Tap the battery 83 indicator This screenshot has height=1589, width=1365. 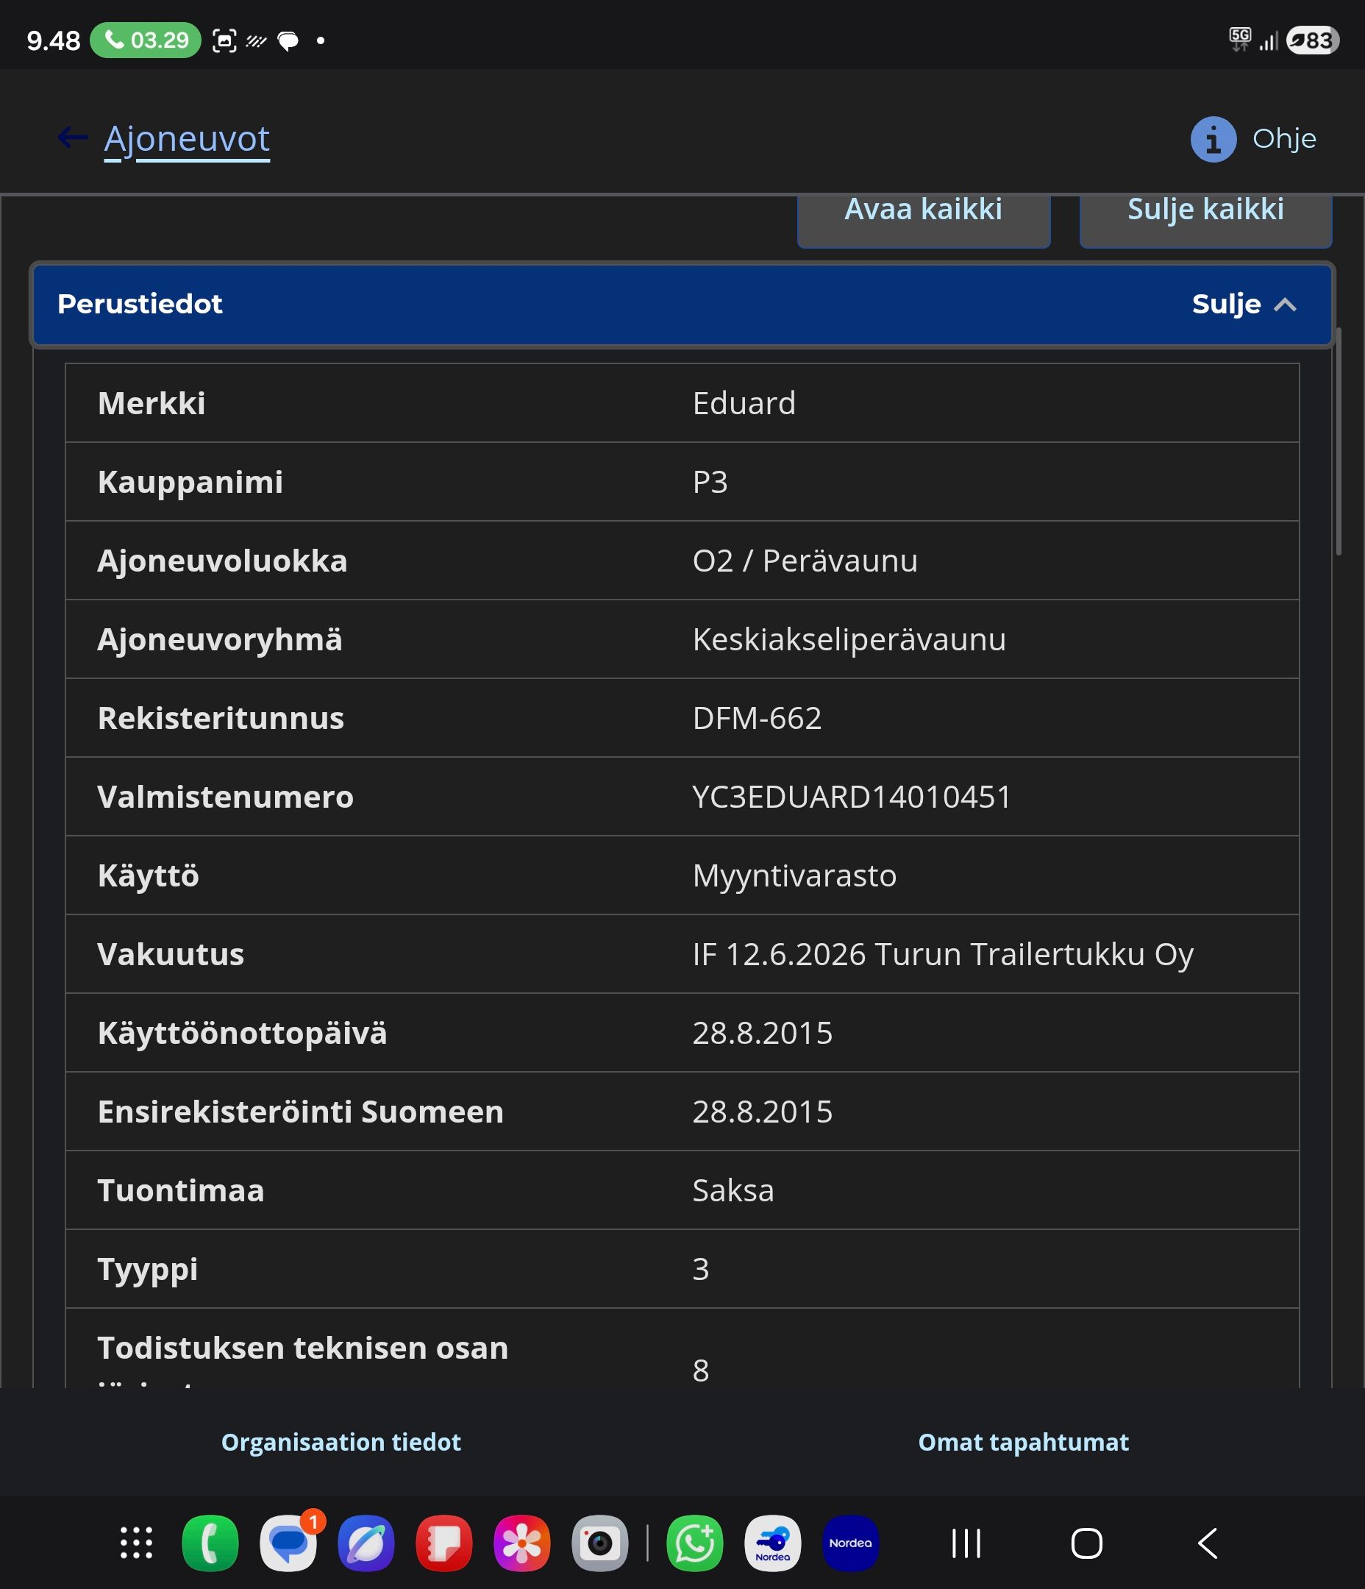coord(1313,40)
